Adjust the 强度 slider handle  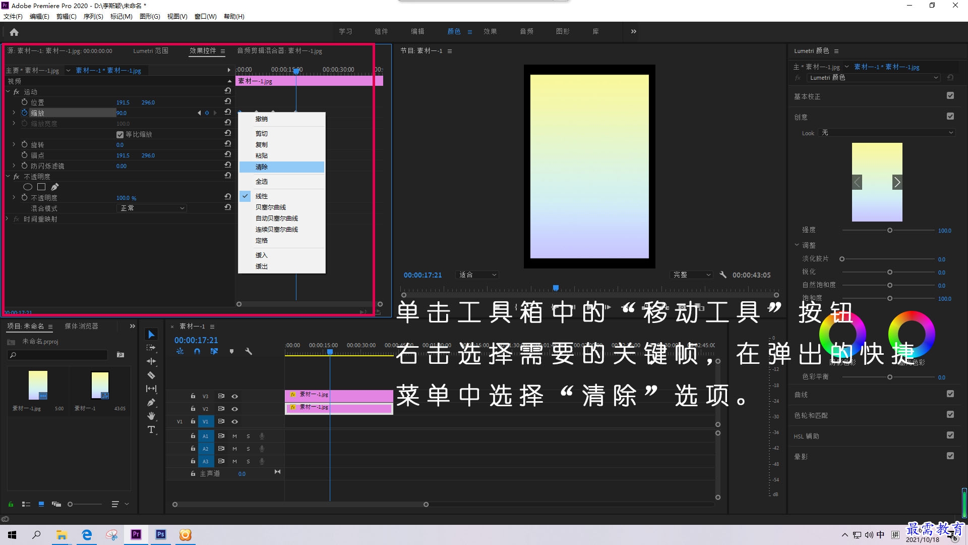coord(890,230)
